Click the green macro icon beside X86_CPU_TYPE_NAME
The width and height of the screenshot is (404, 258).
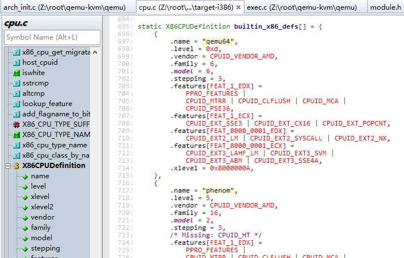[x=17, y=135]
